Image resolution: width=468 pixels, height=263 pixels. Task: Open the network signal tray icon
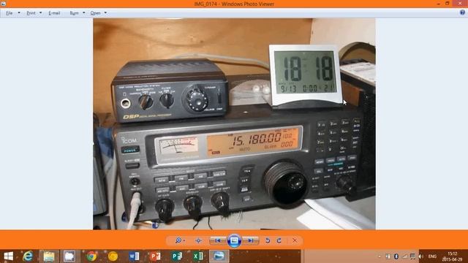(x=404, y=256)
